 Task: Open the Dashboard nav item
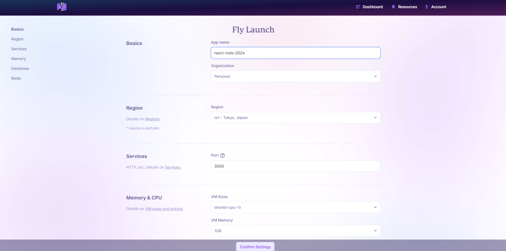369,7
